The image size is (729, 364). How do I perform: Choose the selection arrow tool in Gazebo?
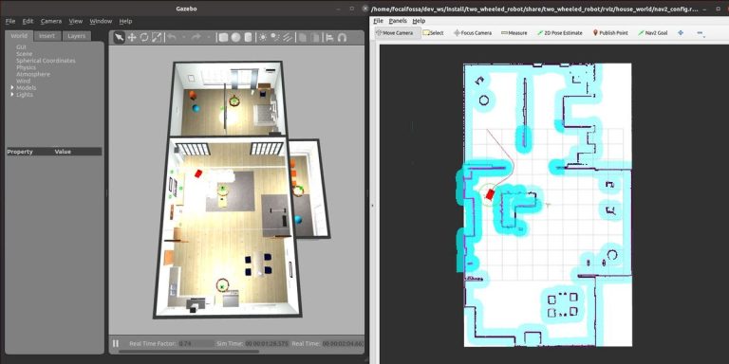point(120,38)
